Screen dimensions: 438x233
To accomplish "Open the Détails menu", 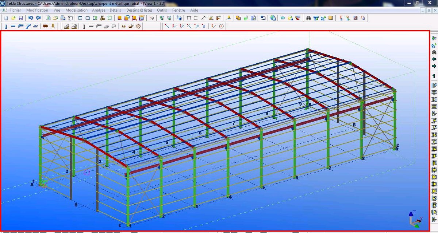I will (115, 10).
